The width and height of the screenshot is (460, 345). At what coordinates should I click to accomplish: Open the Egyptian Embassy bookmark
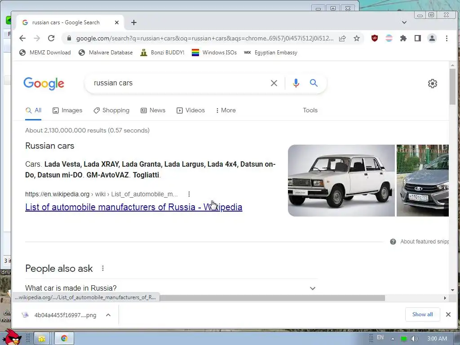[270, 53]
